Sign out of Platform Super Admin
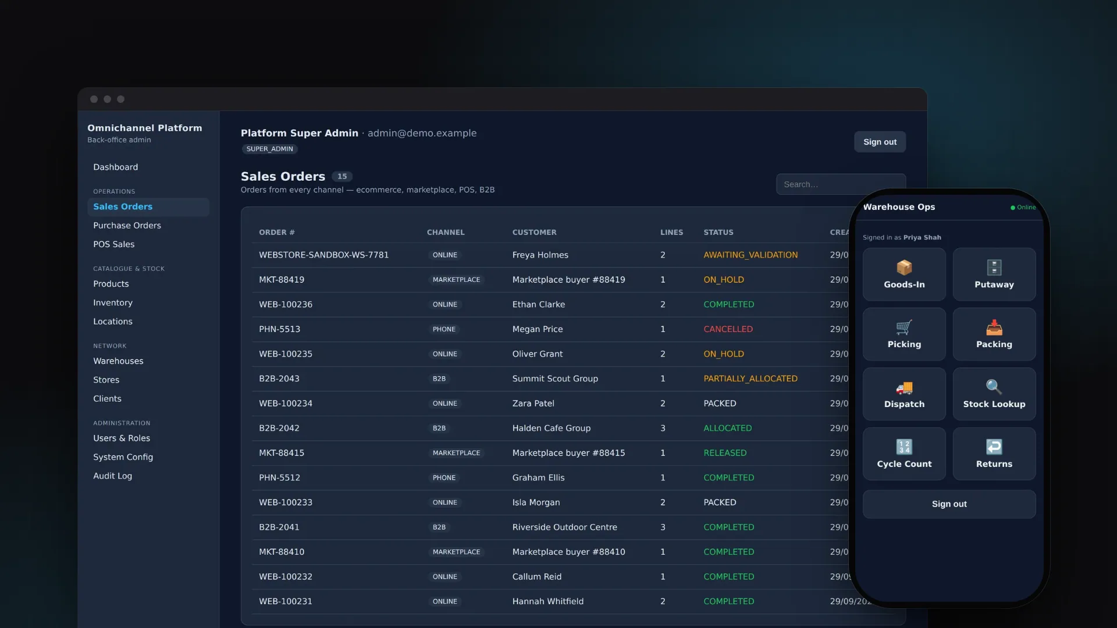The width and height of the screenshot is (1117, 628). pyautogui.click(x=880, y=142)
